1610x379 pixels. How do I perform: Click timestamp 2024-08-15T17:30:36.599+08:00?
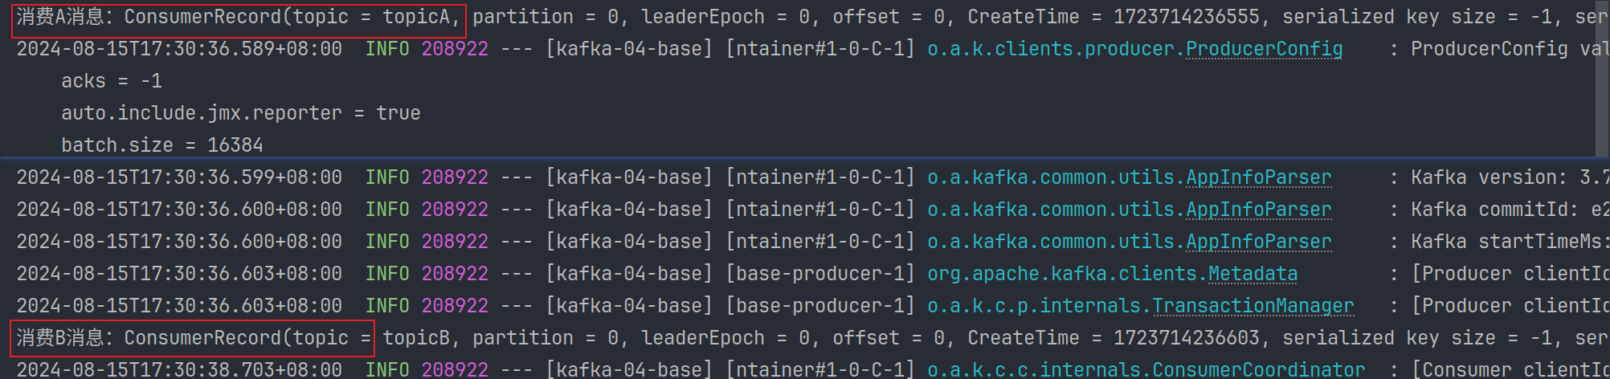pyautogui.click(x=179, y=177)
